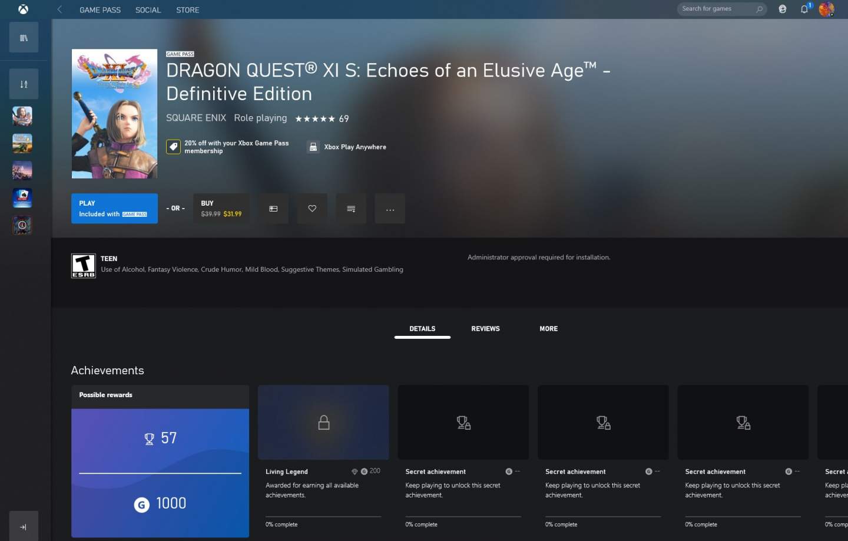Click PLAY Included with Game Pass
Screen dimensions: 848x541
tap(114, 209)
